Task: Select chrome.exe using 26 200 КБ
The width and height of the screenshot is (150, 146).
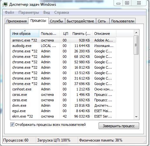Action: pyautogui.click(x=63, y=51)
